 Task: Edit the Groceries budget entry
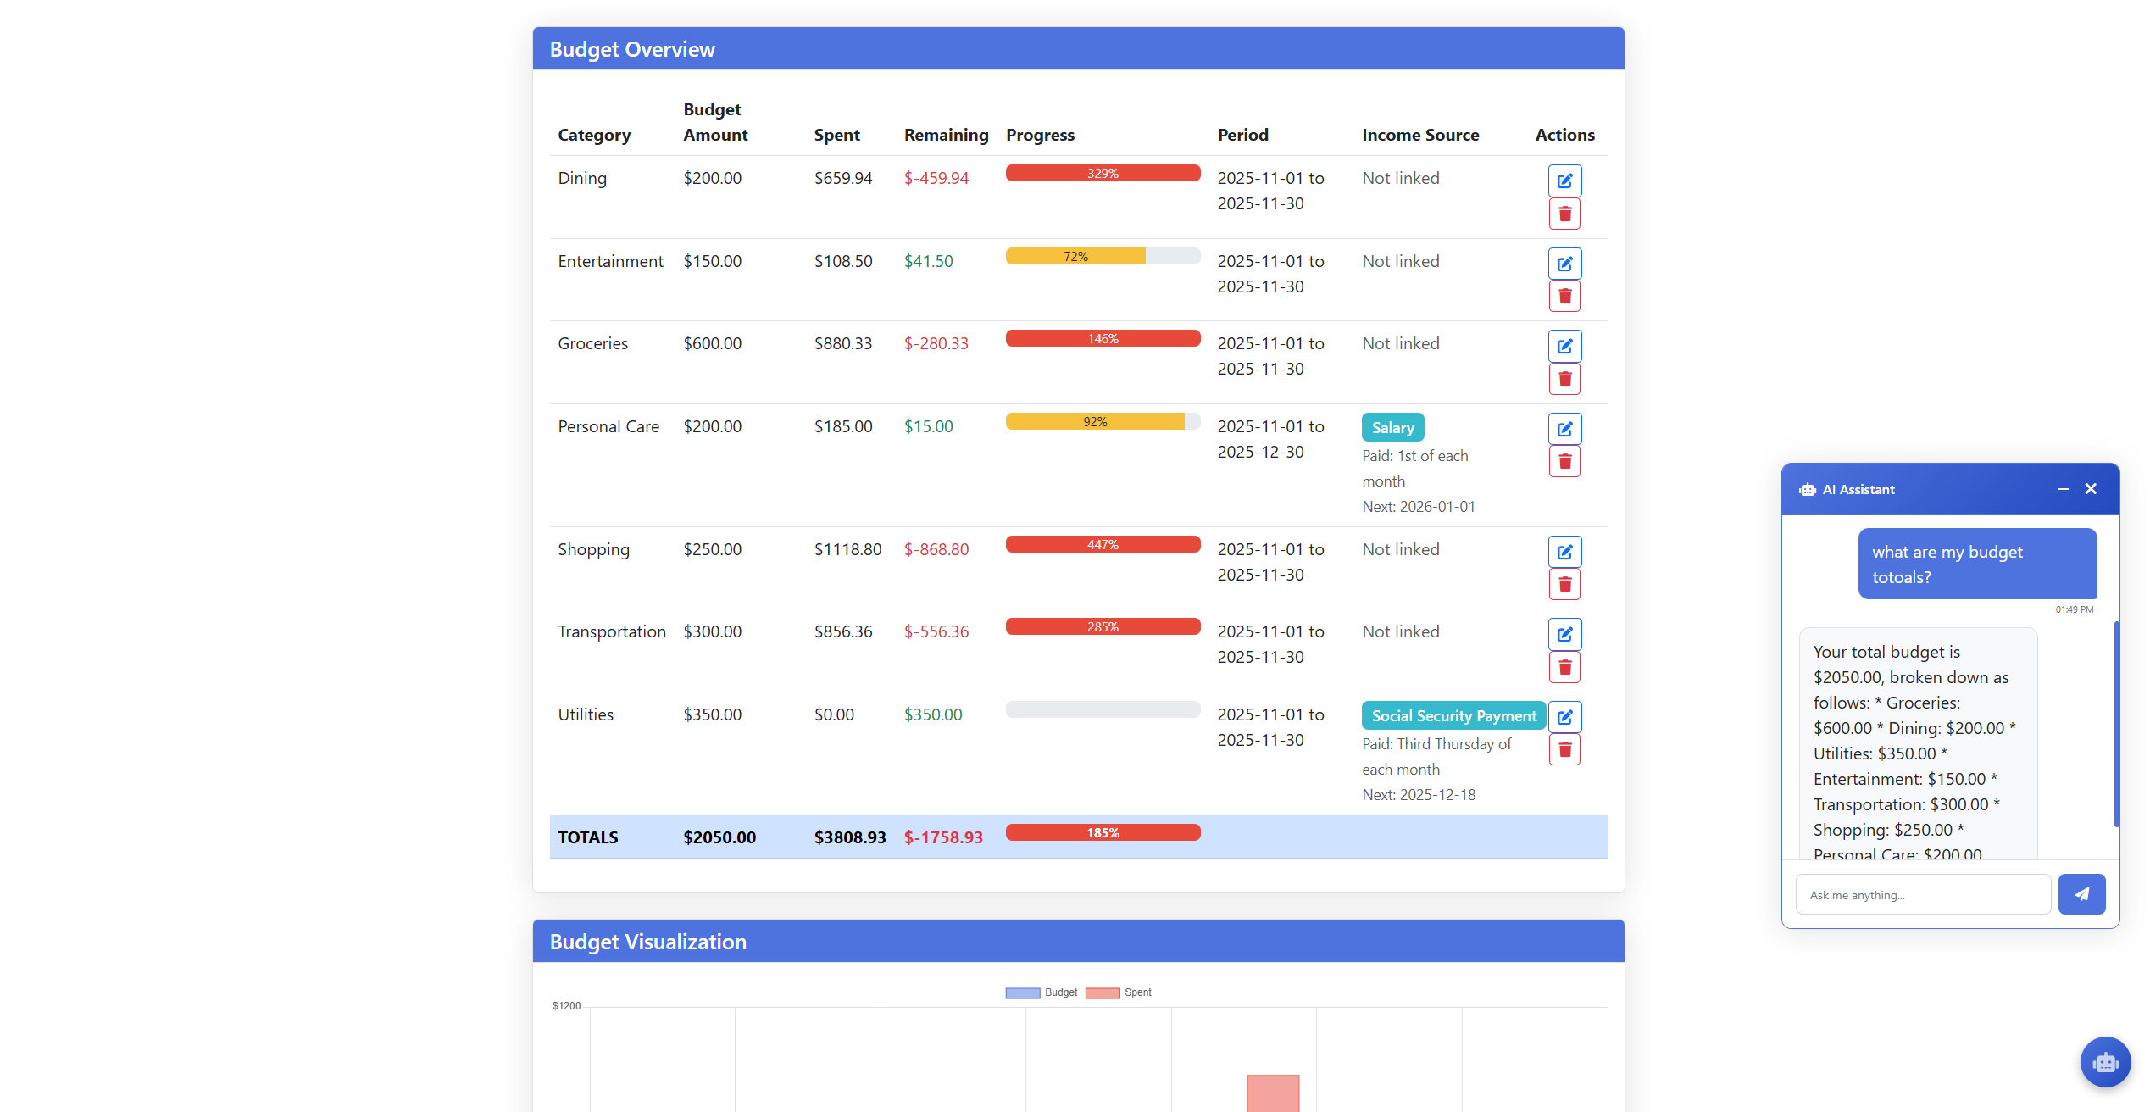(x=1564, y=346)
